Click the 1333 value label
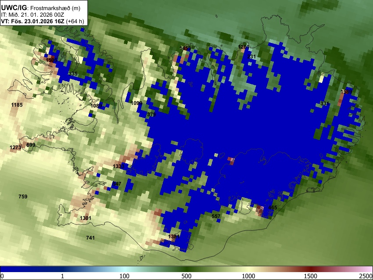The width and height of the screenshot is (373, 280). 118,166
